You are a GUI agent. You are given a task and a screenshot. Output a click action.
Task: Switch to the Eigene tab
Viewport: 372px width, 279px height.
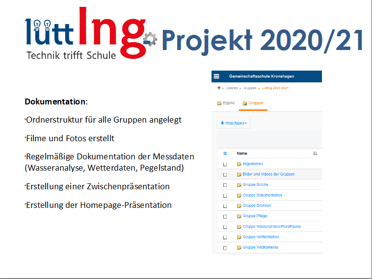pos(226,103)
